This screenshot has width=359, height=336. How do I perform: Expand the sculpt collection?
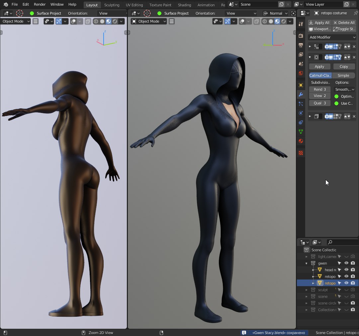(307, 290)
